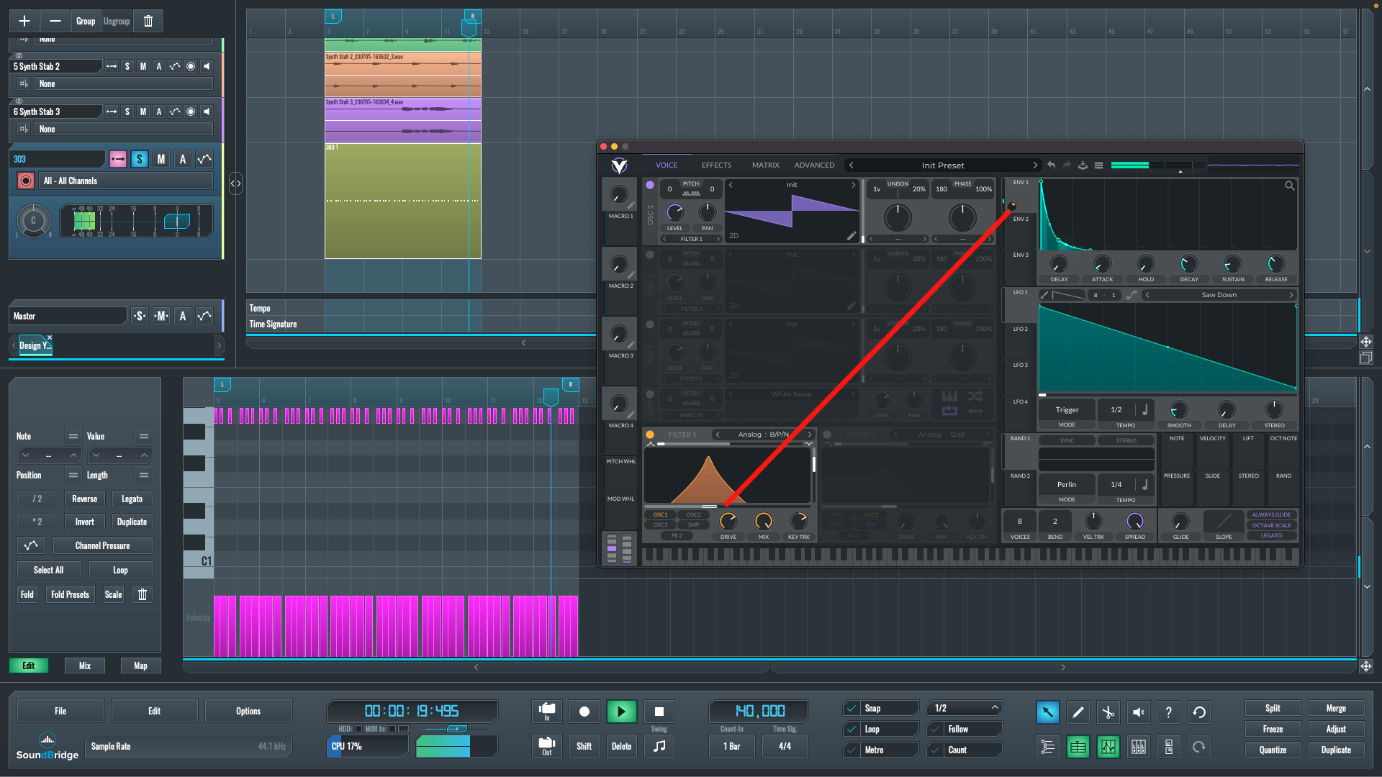Screen dimensions: 1382x777
Task: Open help via the question mark icon
Action: 1168,712
